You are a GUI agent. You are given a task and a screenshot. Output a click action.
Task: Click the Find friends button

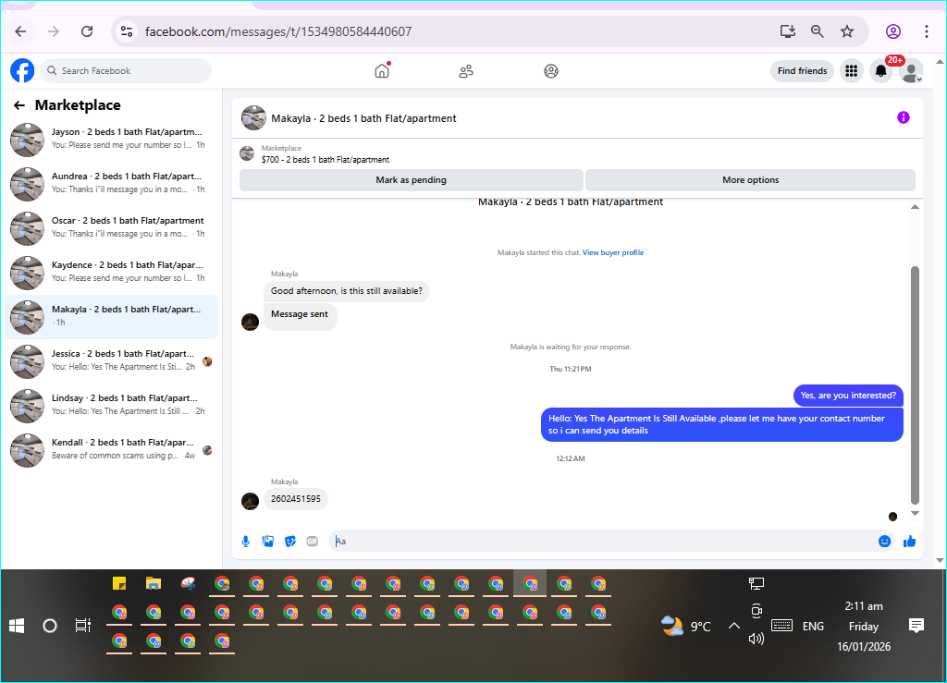tap(802, 71)
